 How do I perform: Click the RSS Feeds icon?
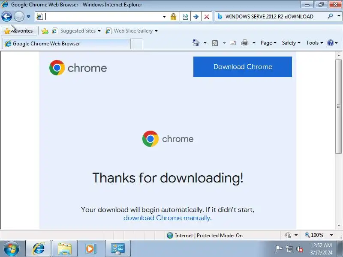[215, 43]
